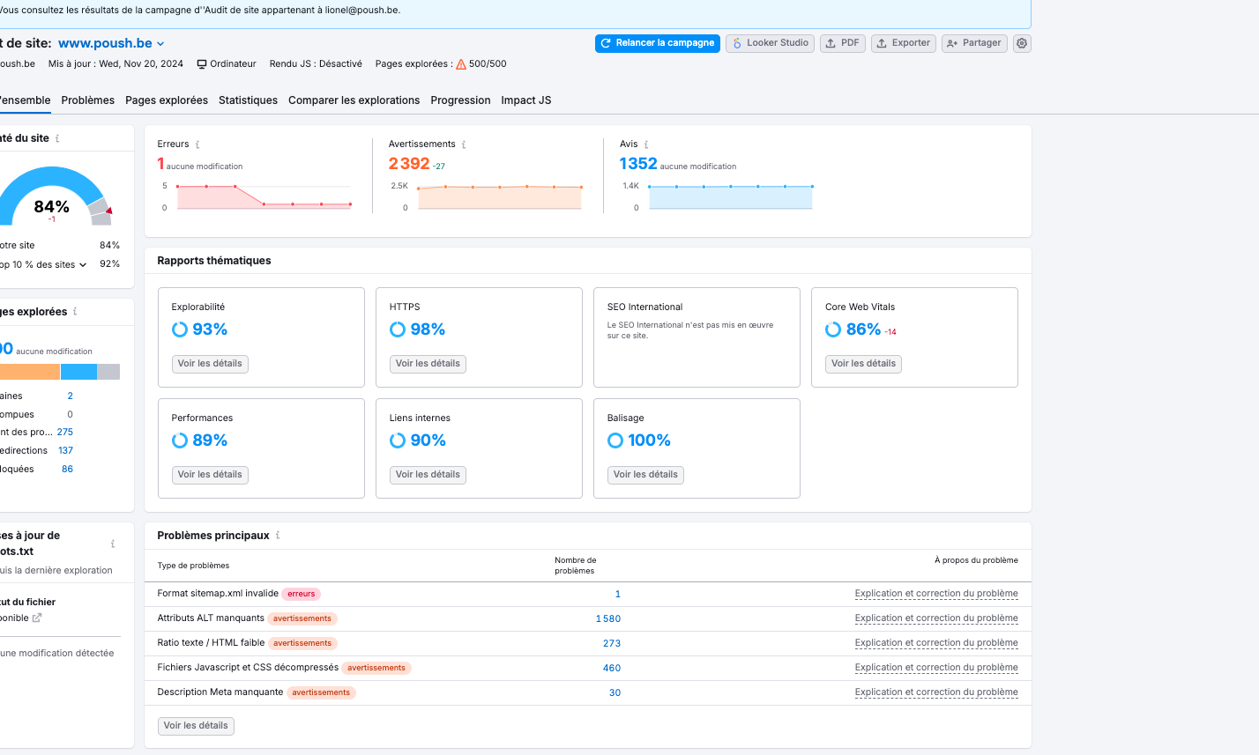Click the Explorabilité 93% donut icon

point(179,329)
